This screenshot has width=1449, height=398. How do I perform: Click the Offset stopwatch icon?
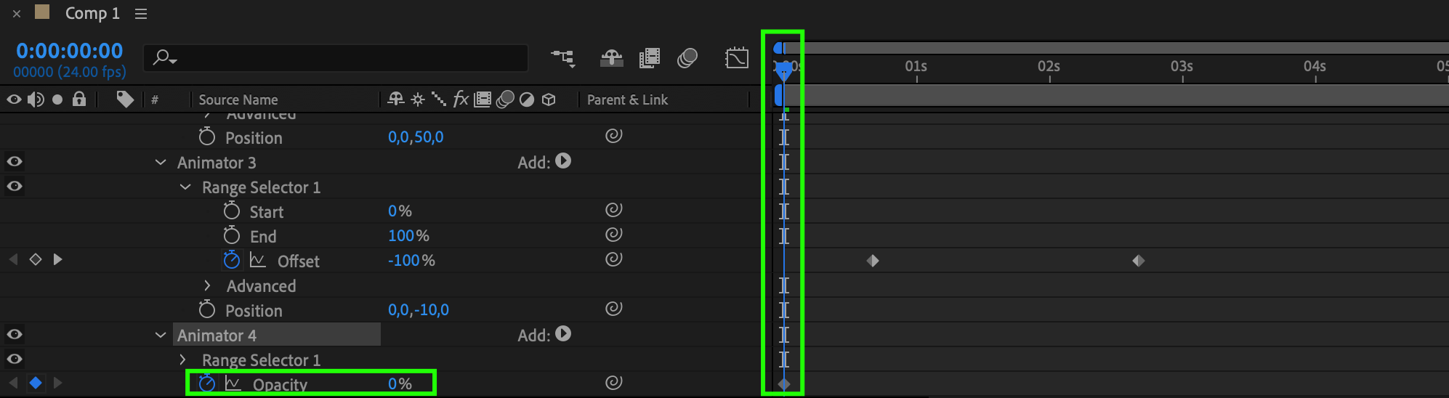(x=231, y=259)
